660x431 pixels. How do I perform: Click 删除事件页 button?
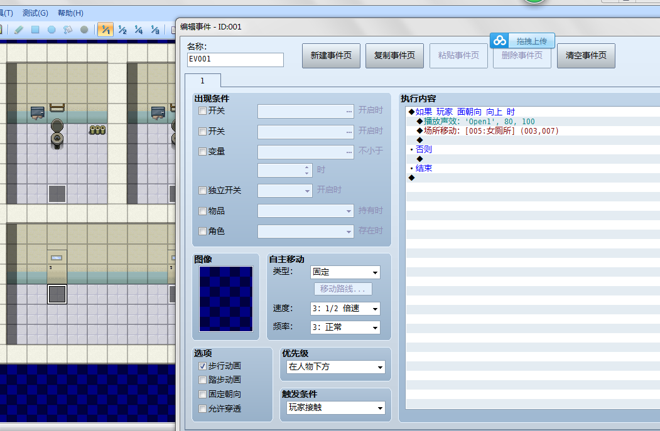point(522,55)
